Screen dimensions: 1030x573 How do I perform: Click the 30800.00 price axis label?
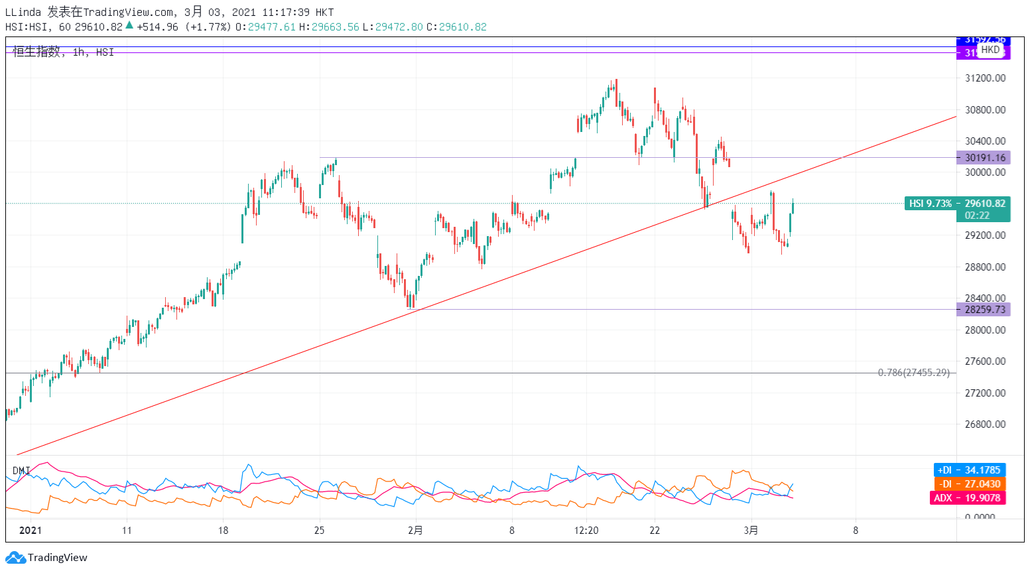pyautogui.click(x=985, y=110)
